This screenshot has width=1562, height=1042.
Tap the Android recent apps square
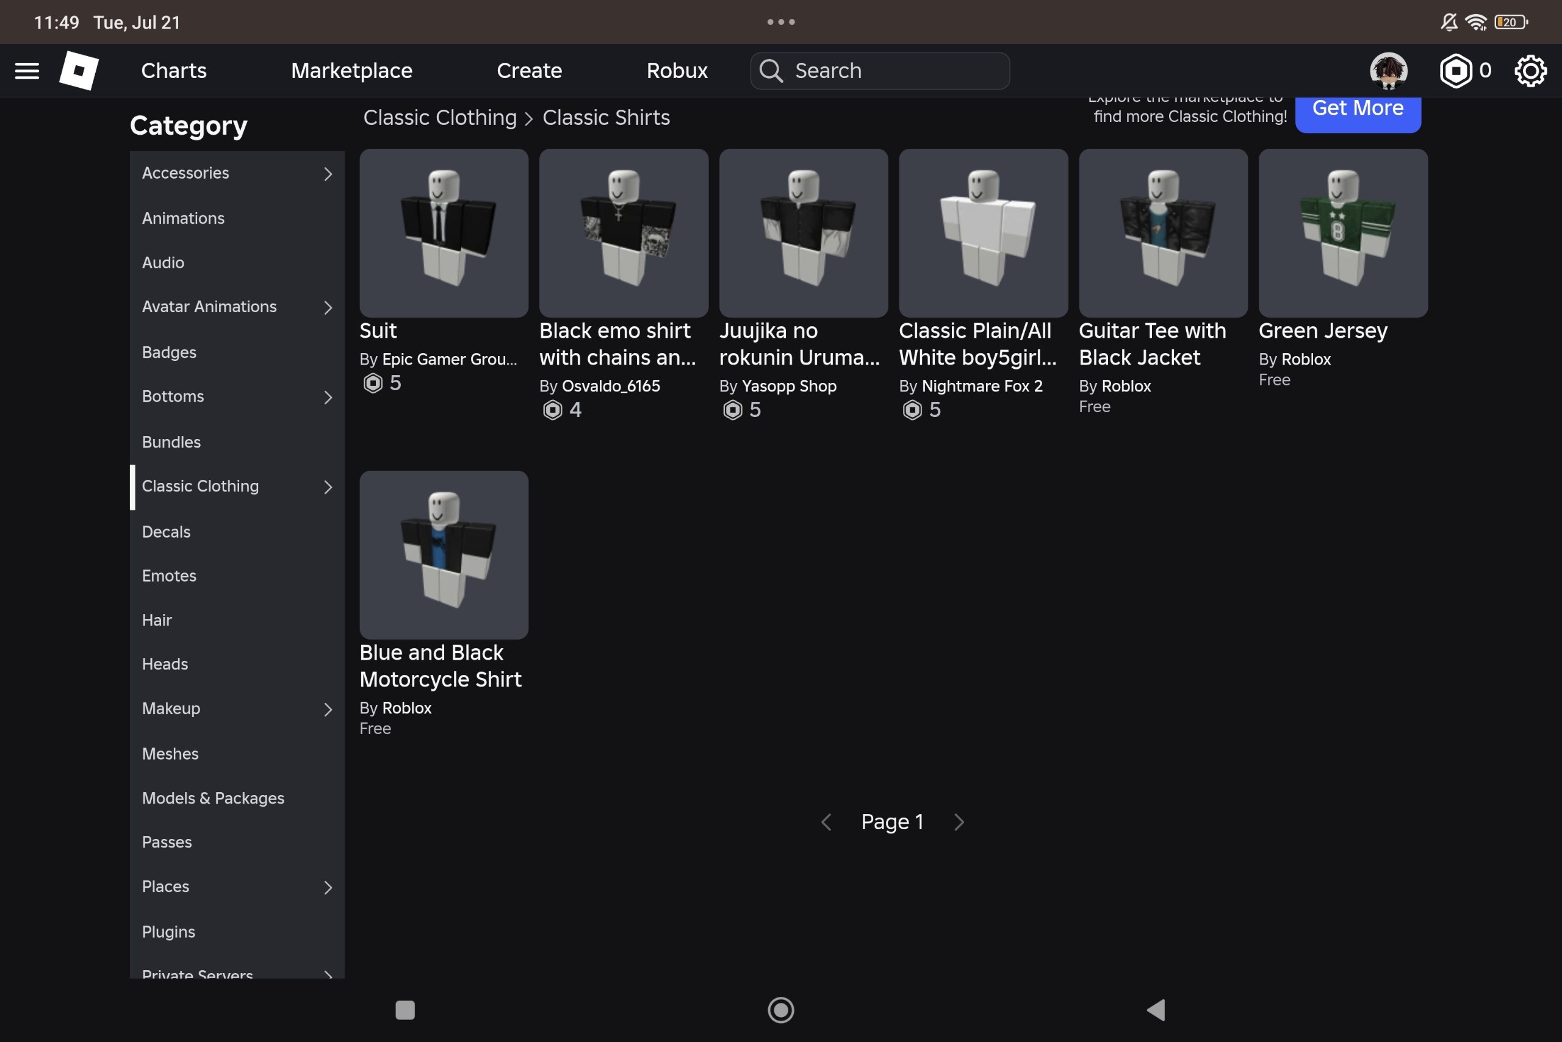point(405,1010)
